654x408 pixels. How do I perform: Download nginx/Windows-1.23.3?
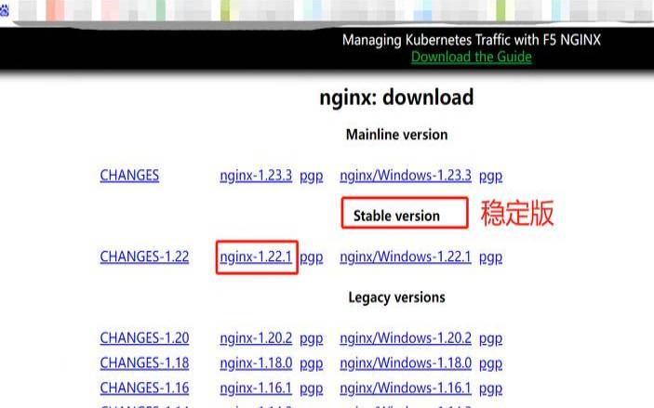406,176
